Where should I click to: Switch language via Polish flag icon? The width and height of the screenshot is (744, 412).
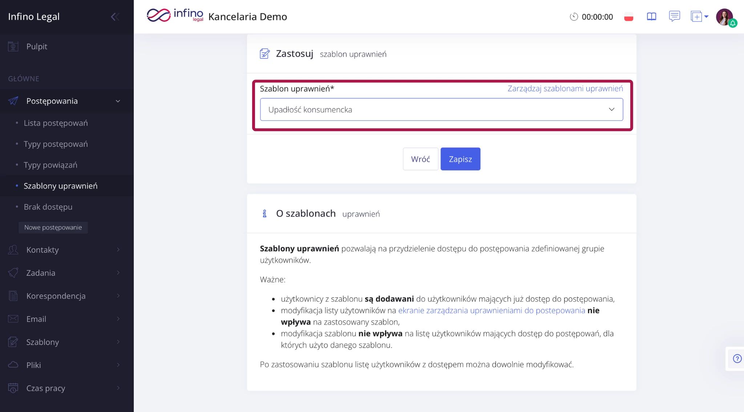(x=628, y=17)
